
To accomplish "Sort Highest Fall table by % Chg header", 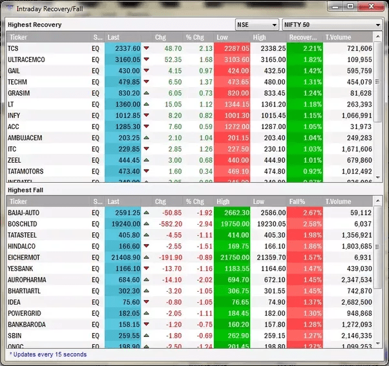I will point(198,201).
